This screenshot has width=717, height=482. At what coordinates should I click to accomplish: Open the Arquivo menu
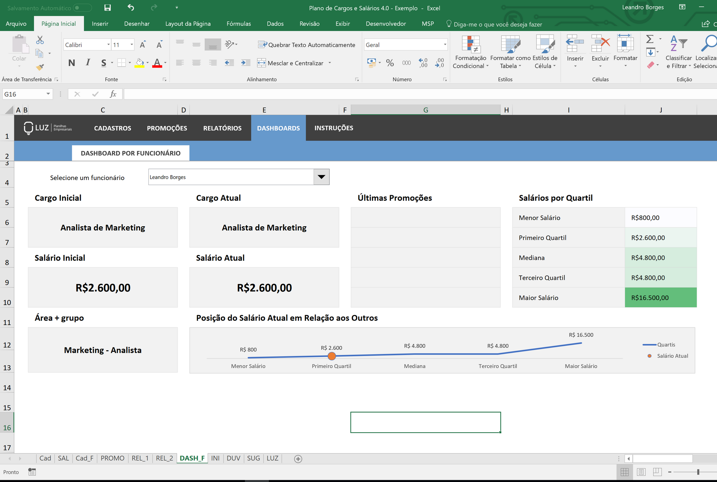pos(16,23)
